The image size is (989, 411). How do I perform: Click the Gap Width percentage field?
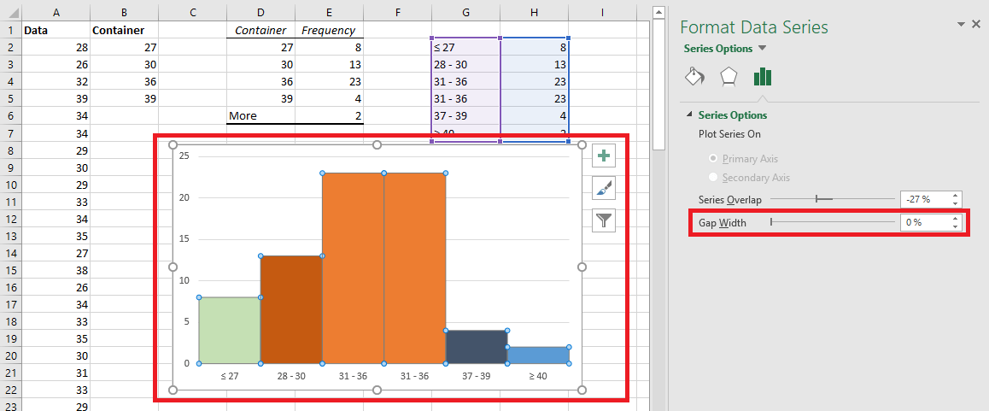coord(925,222)
